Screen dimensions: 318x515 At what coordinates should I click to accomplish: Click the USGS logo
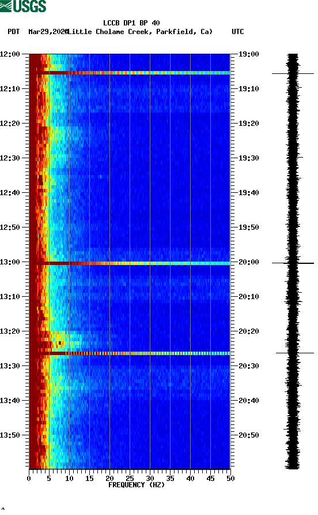pos(23,6)
